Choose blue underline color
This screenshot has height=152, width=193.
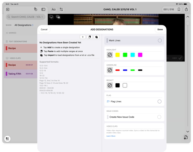pos(125,70)
